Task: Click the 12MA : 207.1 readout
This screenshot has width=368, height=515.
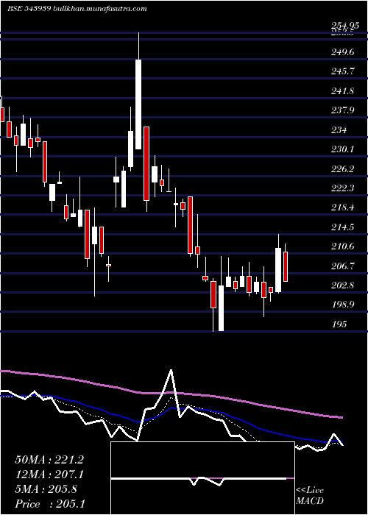Action: (x=49, y=475)
